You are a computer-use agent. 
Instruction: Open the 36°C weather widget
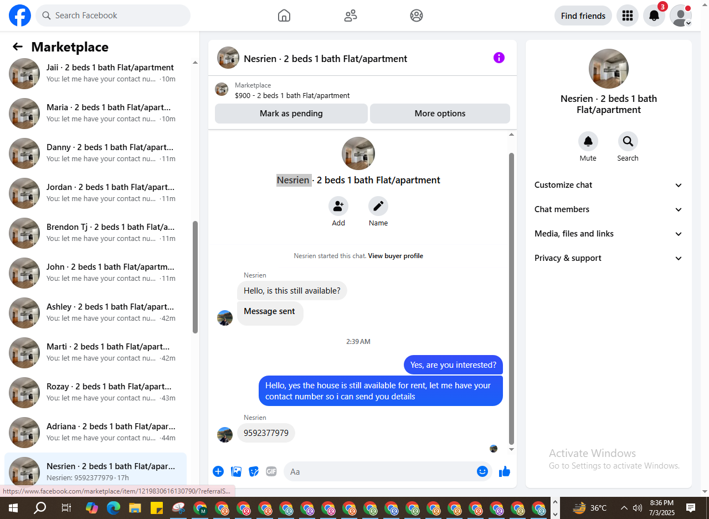click(x=590, y=507)
